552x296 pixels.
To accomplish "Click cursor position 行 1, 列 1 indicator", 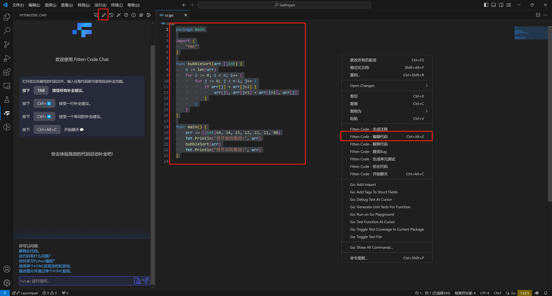I will [x=432, y=293].
